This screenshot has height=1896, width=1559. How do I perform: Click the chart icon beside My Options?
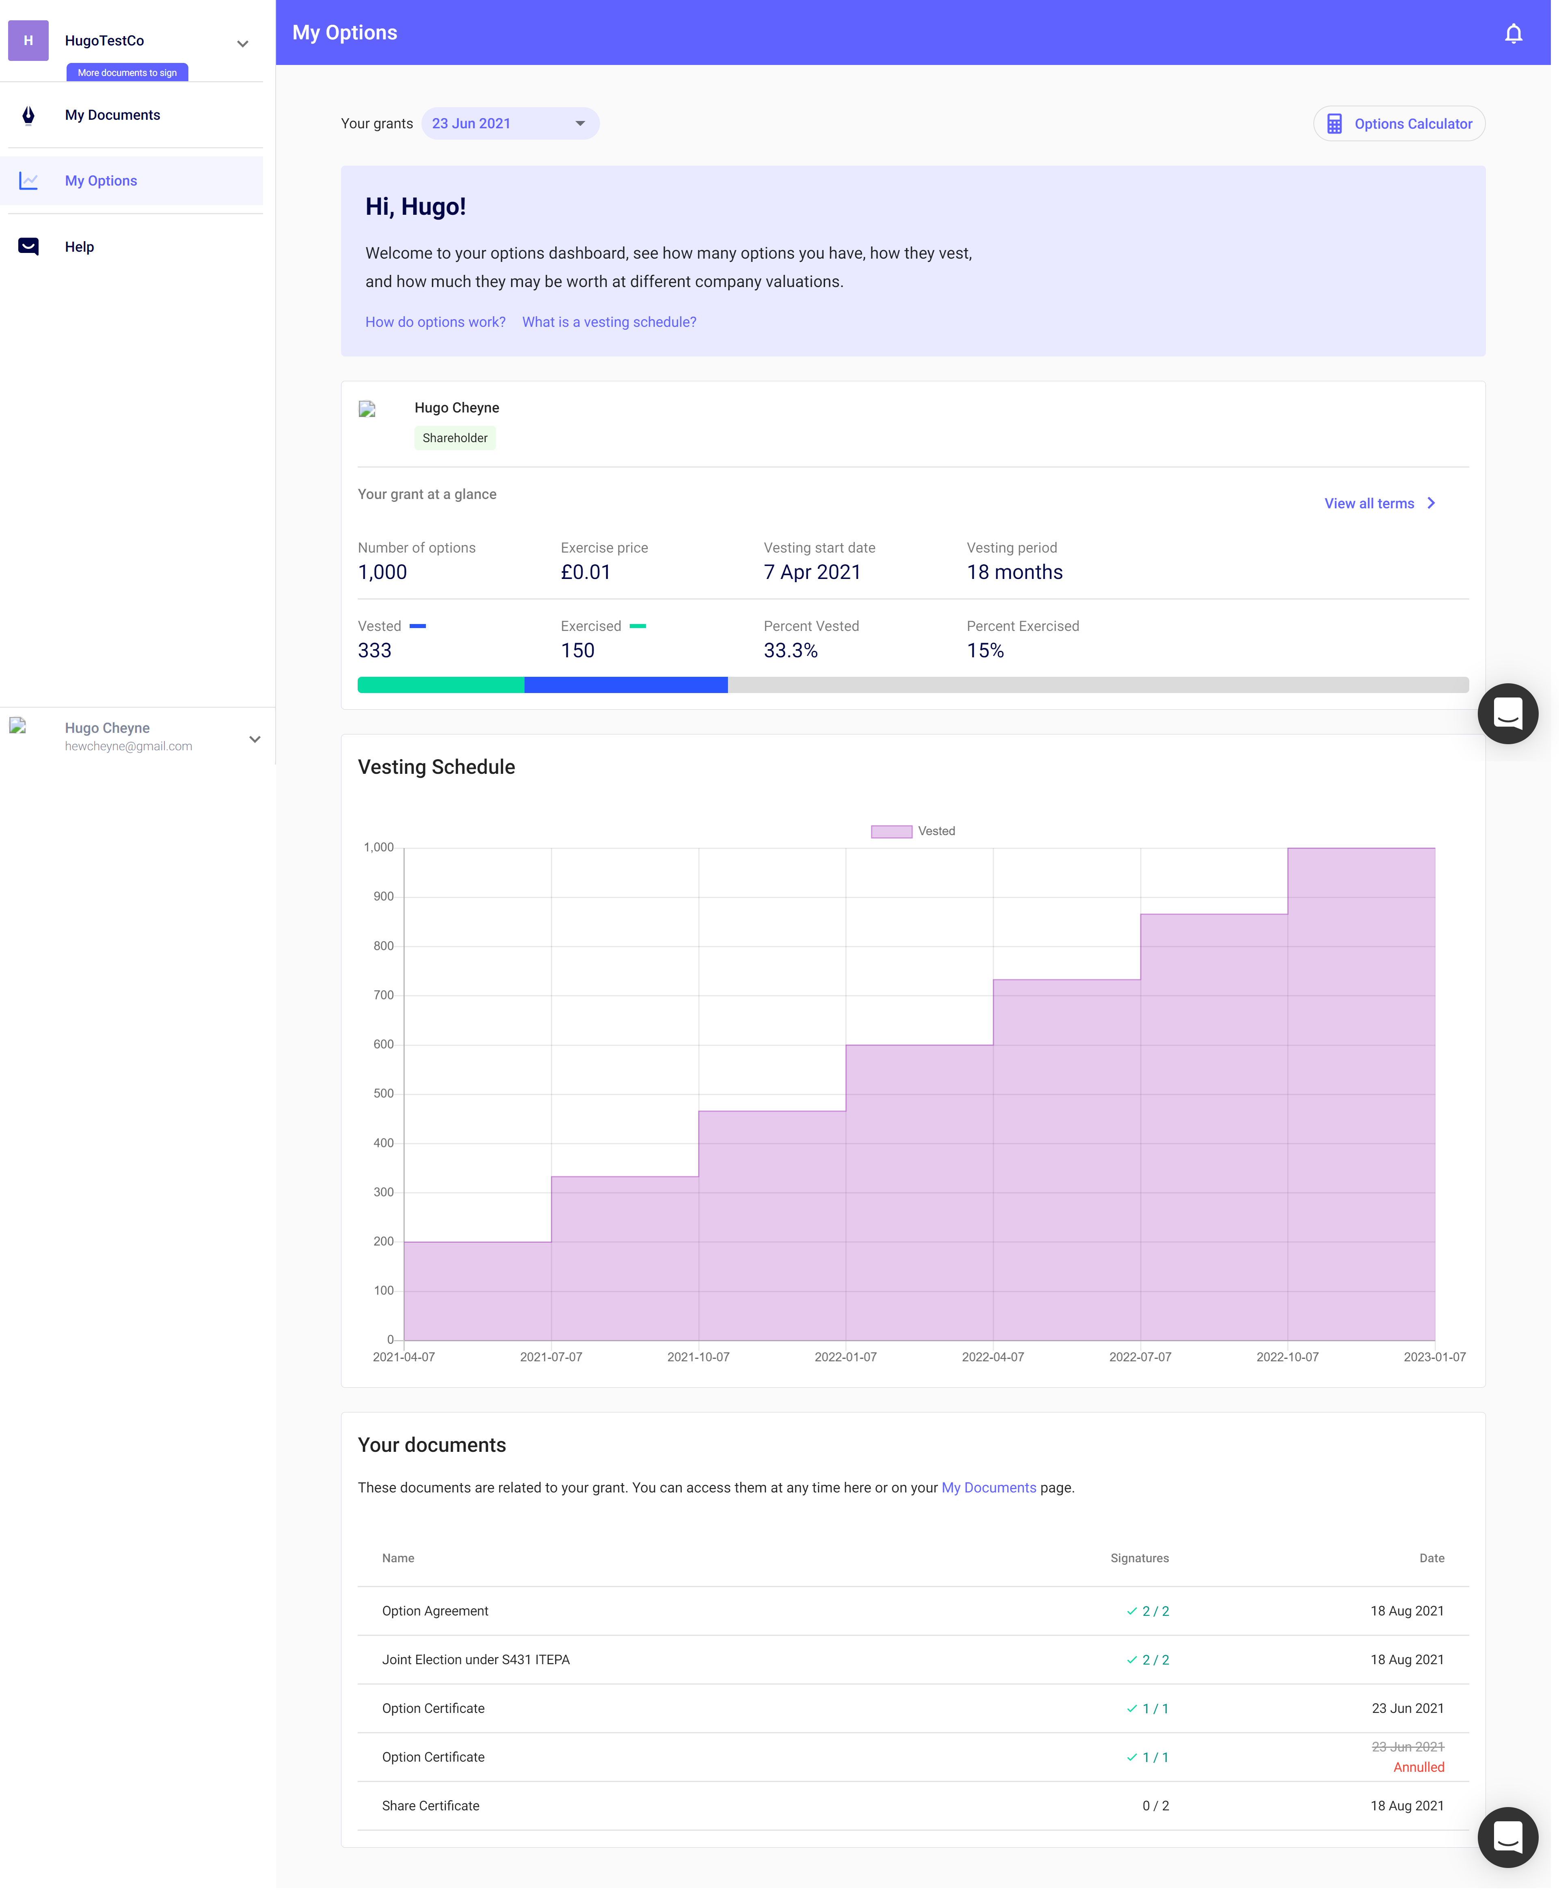29,181
